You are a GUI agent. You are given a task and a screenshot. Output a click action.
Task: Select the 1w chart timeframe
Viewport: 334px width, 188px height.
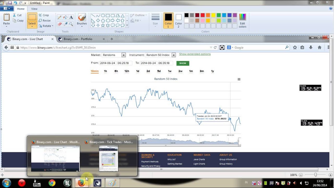point(170,71)
